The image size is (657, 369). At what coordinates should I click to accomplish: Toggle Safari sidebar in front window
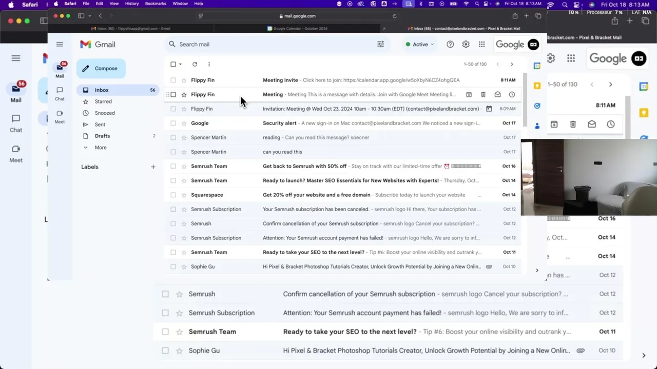pyautogui.click(x=81, y=16)
